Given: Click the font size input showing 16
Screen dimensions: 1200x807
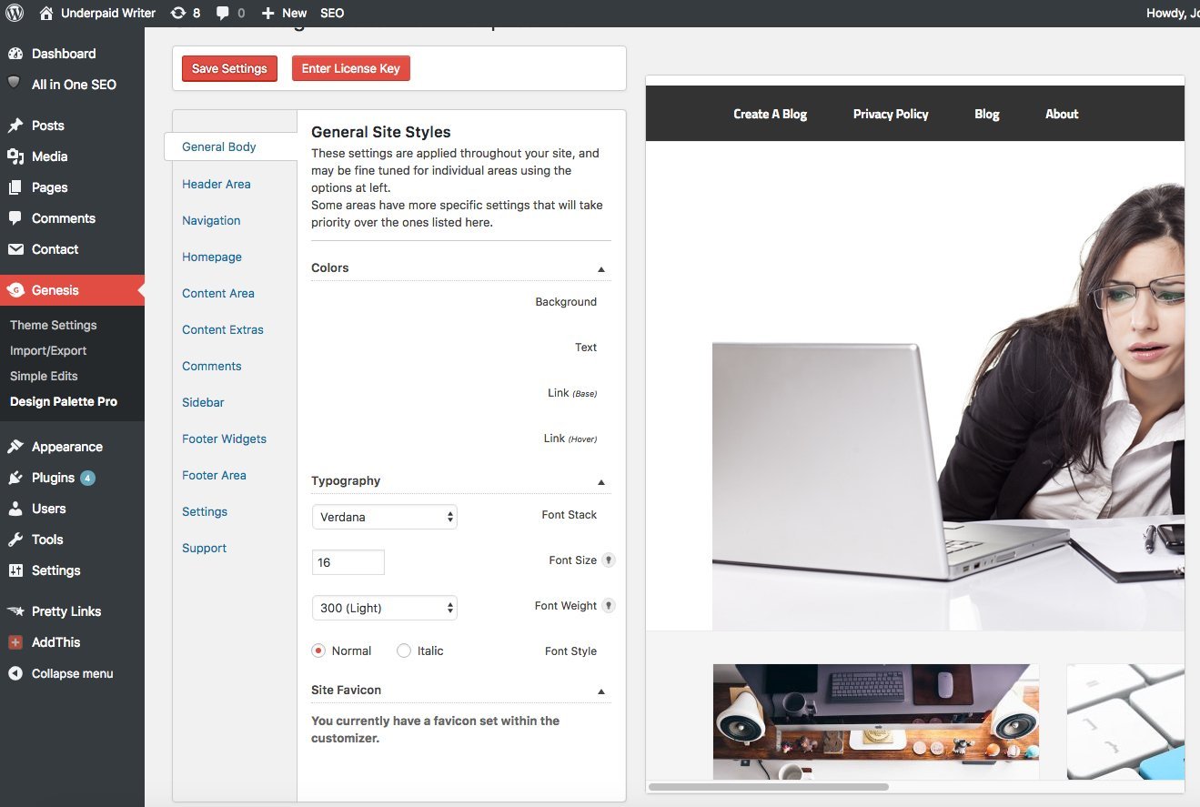Looking at the screenshot, I should (348, 562).
